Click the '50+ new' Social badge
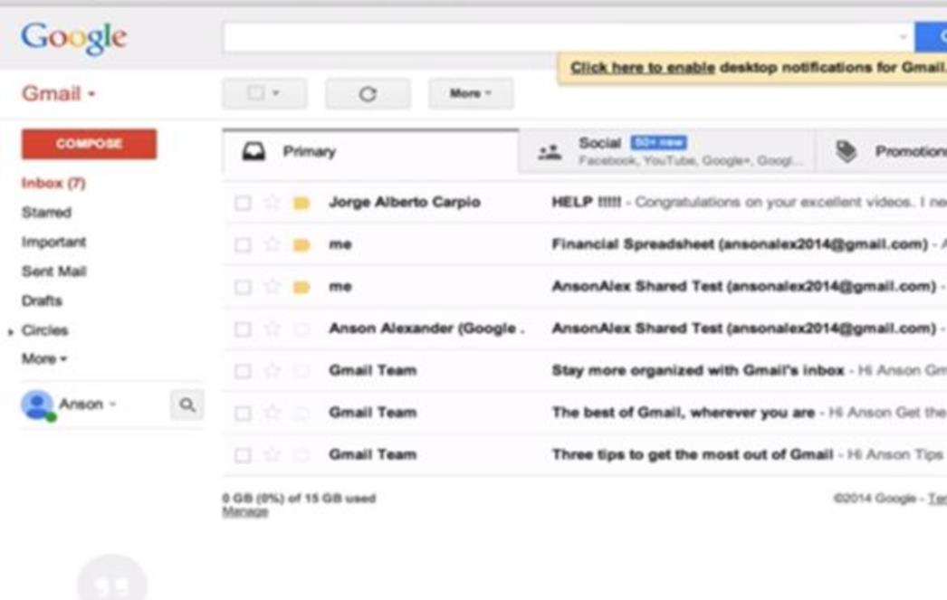Screen dimensions: 947x600 [x=658, y=142]
